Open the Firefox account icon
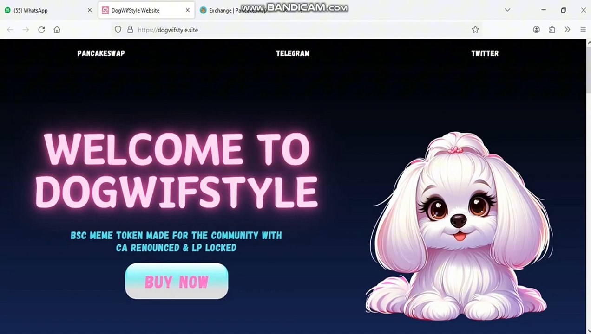The image size is (591, 334). coord(536,30)
